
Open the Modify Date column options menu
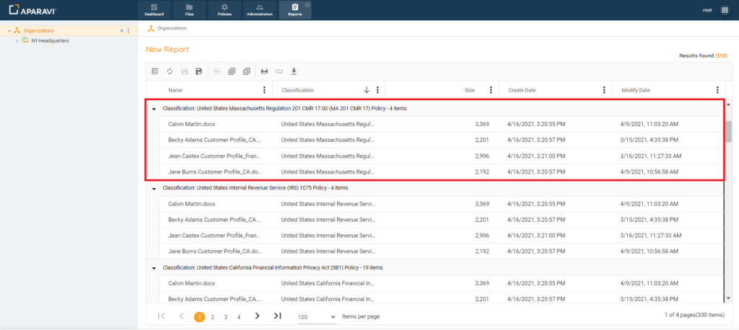pyautogui.click(x=717, y=90)
